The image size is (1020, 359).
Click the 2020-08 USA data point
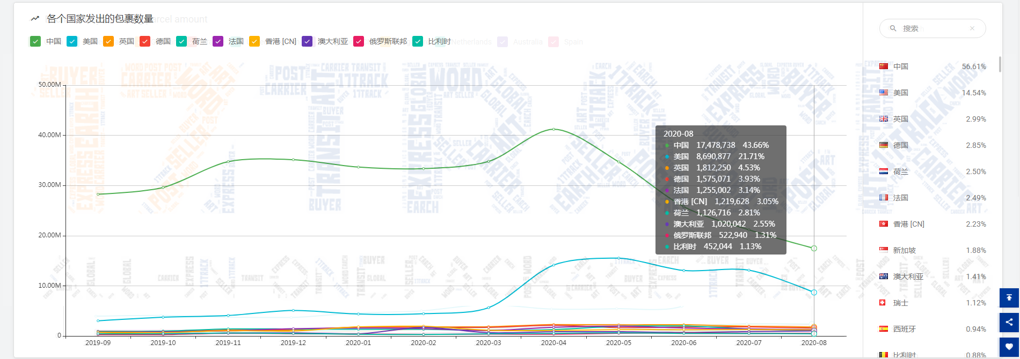(x=814, y=293)
